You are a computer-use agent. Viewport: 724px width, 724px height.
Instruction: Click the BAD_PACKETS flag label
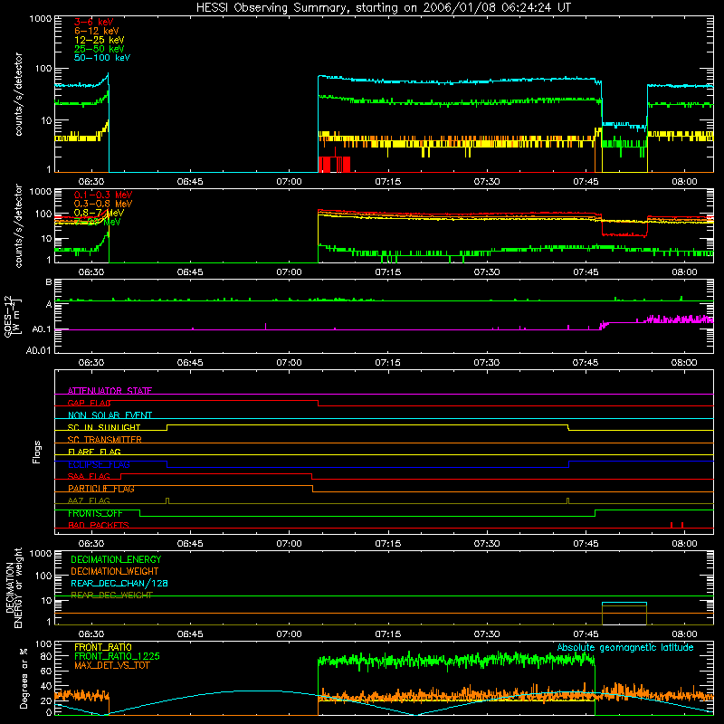[99, 525]
